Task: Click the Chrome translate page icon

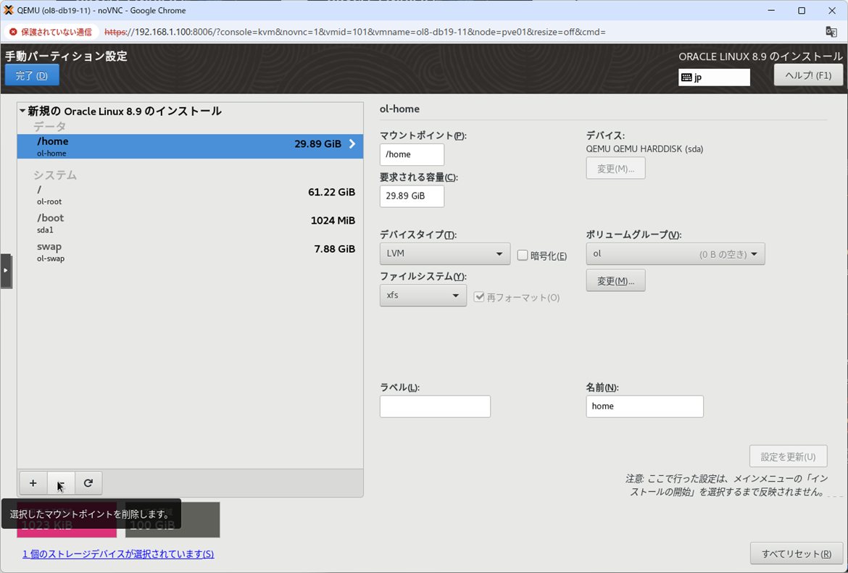Action: (831, 32)
